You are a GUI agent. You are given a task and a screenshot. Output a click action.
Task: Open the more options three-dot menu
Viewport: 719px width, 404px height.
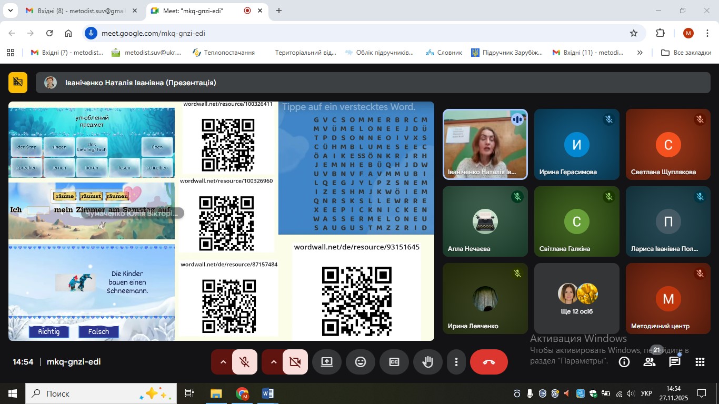click(456, 362)
